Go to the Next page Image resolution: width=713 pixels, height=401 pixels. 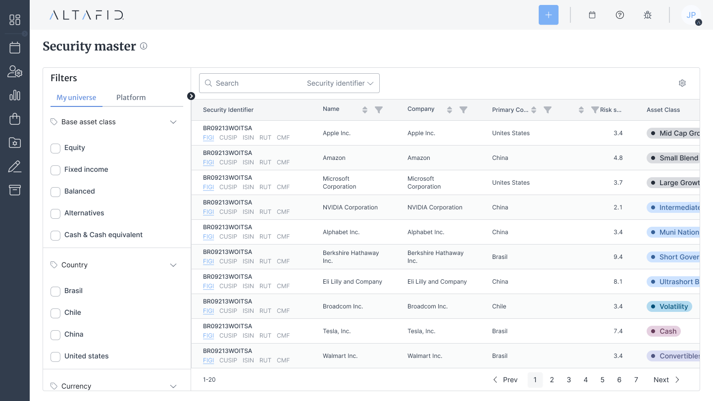tap(666, 380)
